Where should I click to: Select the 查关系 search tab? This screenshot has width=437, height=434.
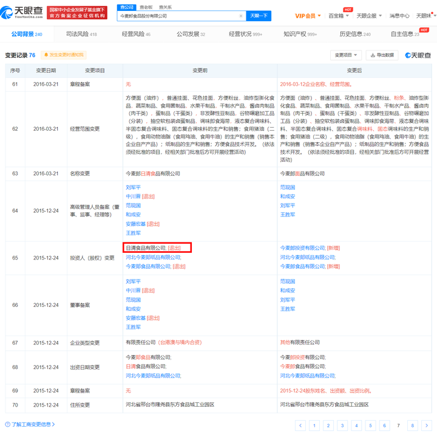tap(165, 7)
